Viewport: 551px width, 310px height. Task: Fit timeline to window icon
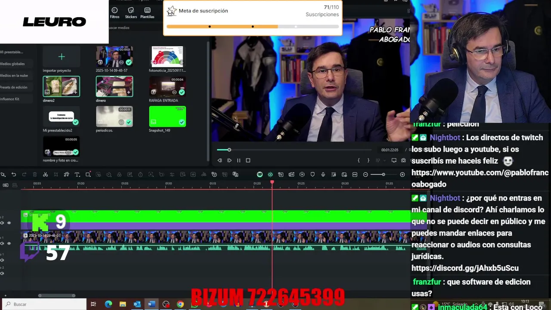(x=355, y=174)
